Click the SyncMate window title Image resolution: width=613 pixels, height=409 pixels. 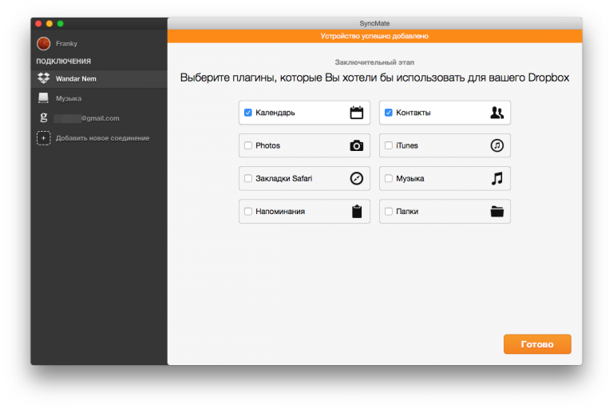click(x=374, y=23)
